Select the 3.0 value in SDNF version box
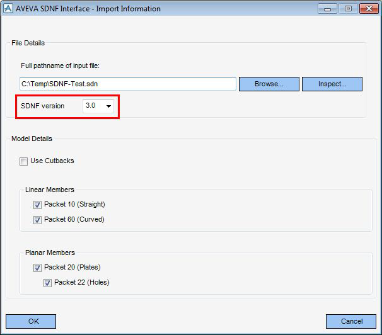The height and width of the screenshot is (335, 382). [90, 105]
